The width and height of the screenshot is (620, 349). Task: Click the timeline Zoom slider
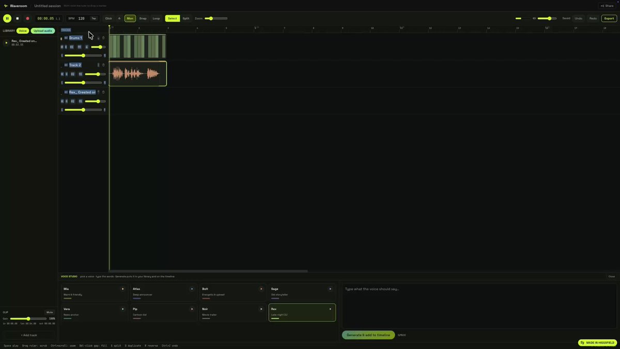pos(216,18)
